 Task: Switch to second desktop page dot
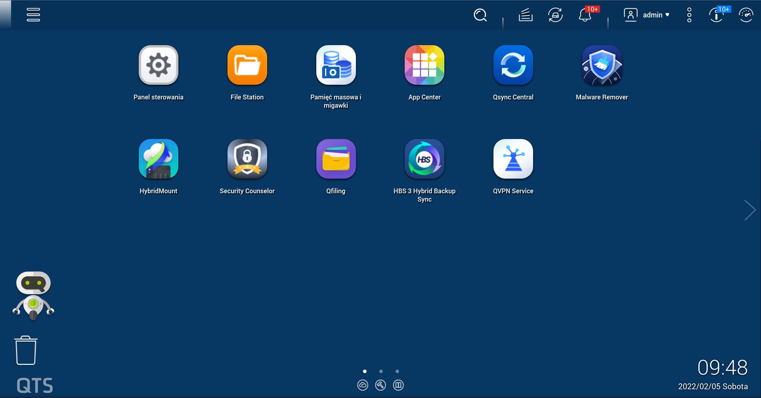tap(381, 371)
